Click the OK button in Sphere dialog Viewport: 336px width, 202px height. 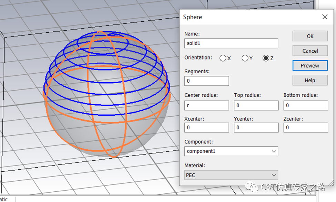[310, 36]
